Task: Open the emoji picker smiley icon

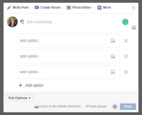Action: click(134, 28)
